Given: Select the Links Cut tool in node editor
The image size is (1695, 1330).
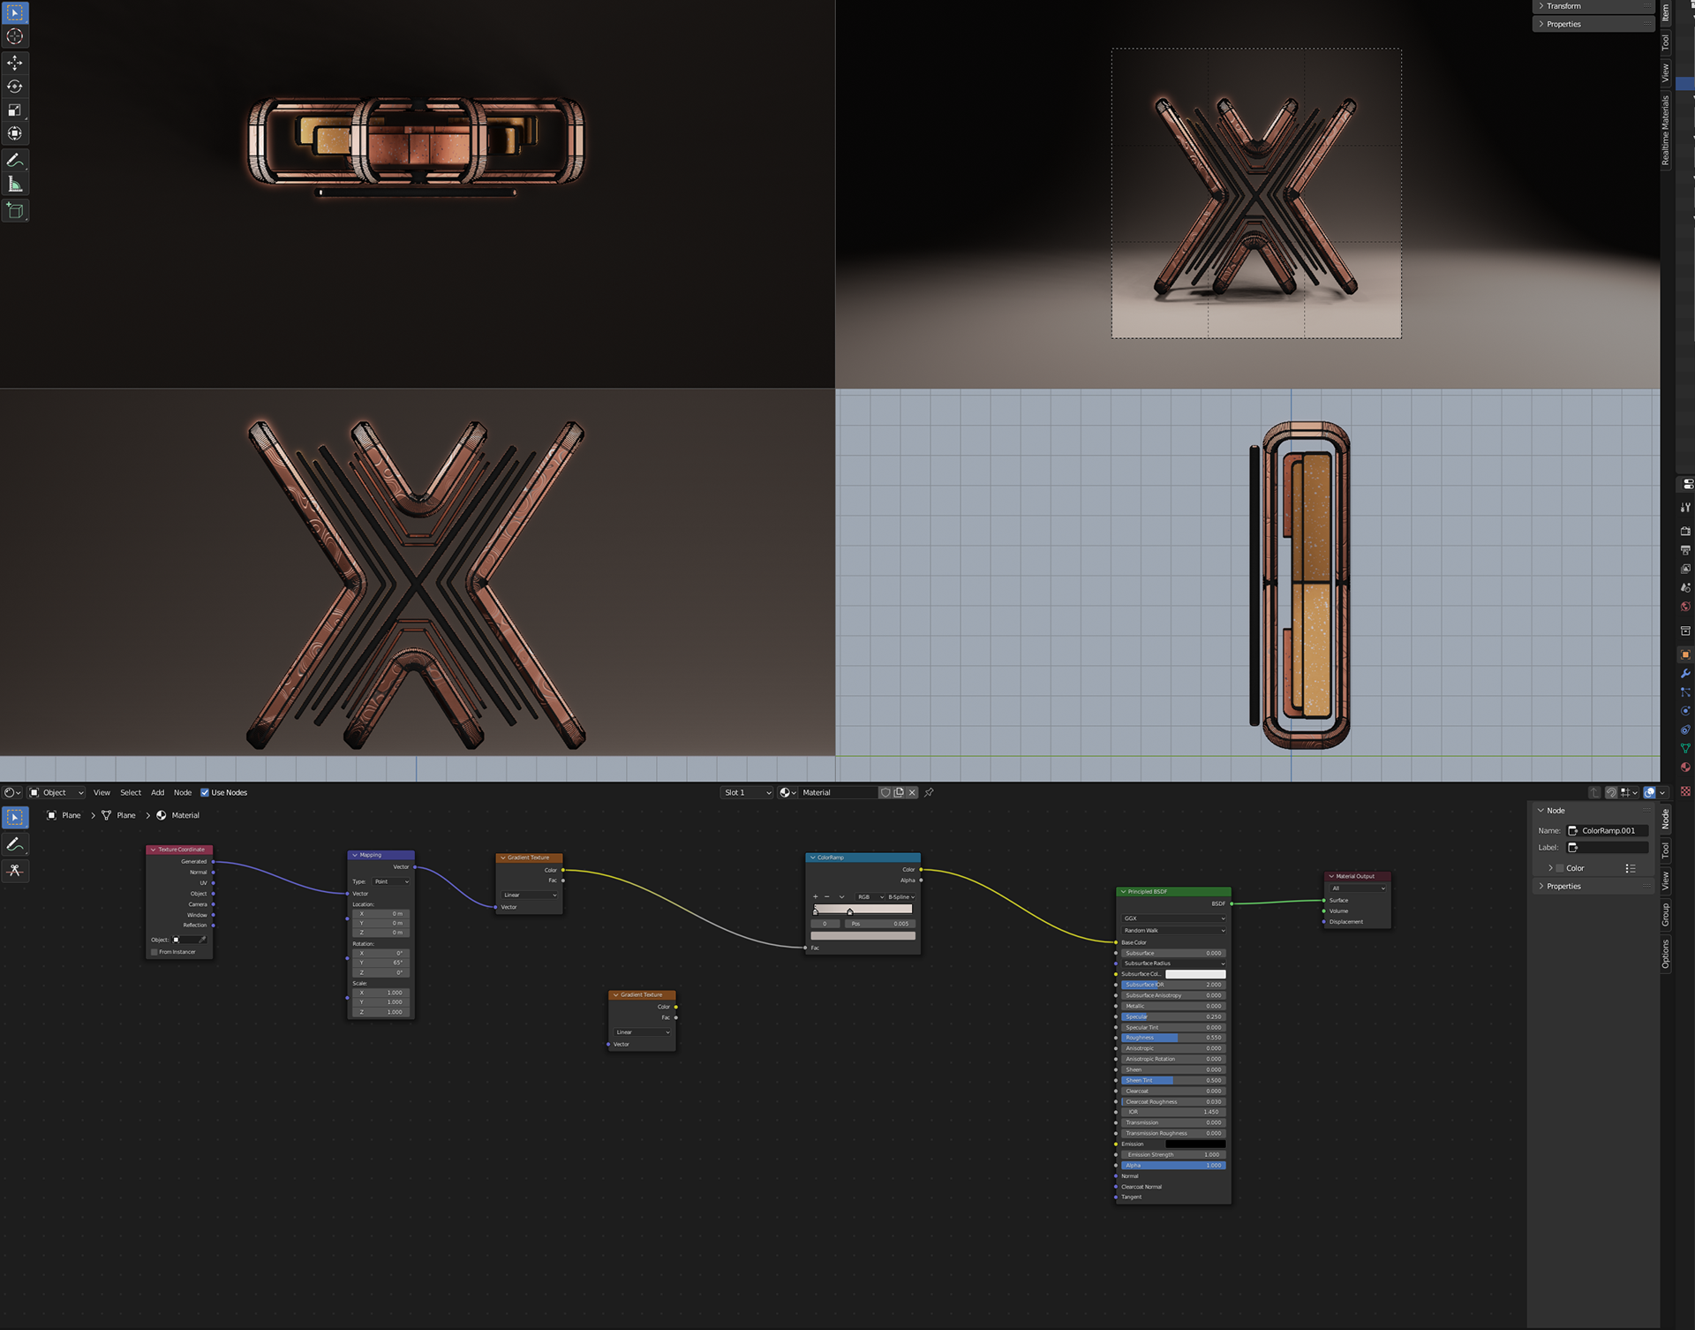Looking at the screenshot, I should point(15,871).
